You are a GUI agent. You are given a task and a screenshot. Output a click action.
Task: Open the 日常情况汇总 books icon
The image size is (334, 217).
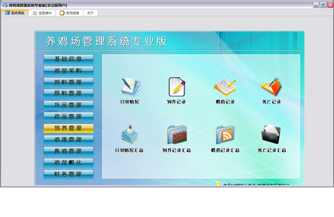(130, 134)
